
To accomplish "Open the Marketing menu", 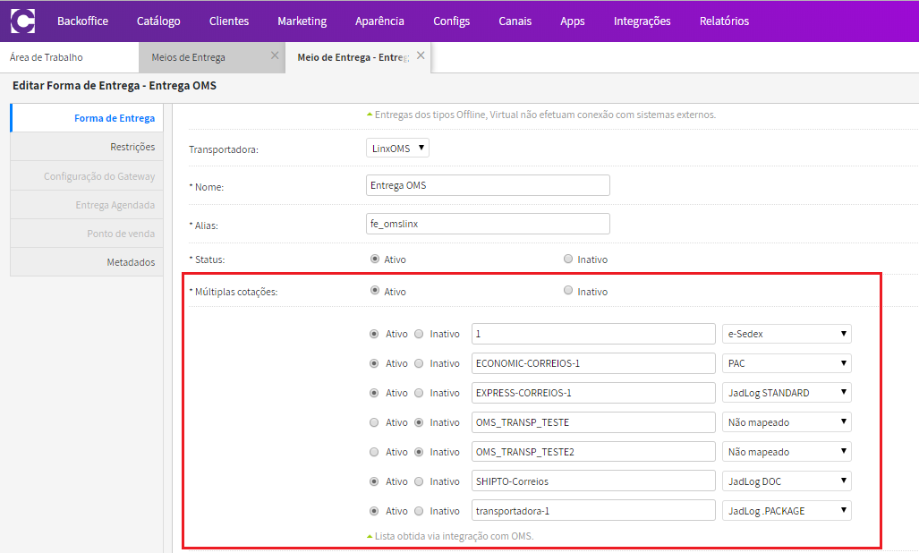I will pyautogui.click(x=302, y=21).
